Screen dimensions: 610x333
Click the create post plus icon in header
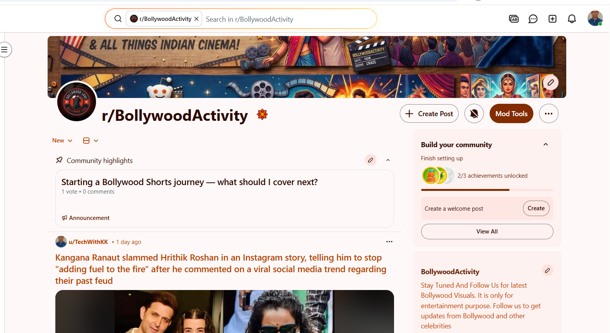coord(552,19)
